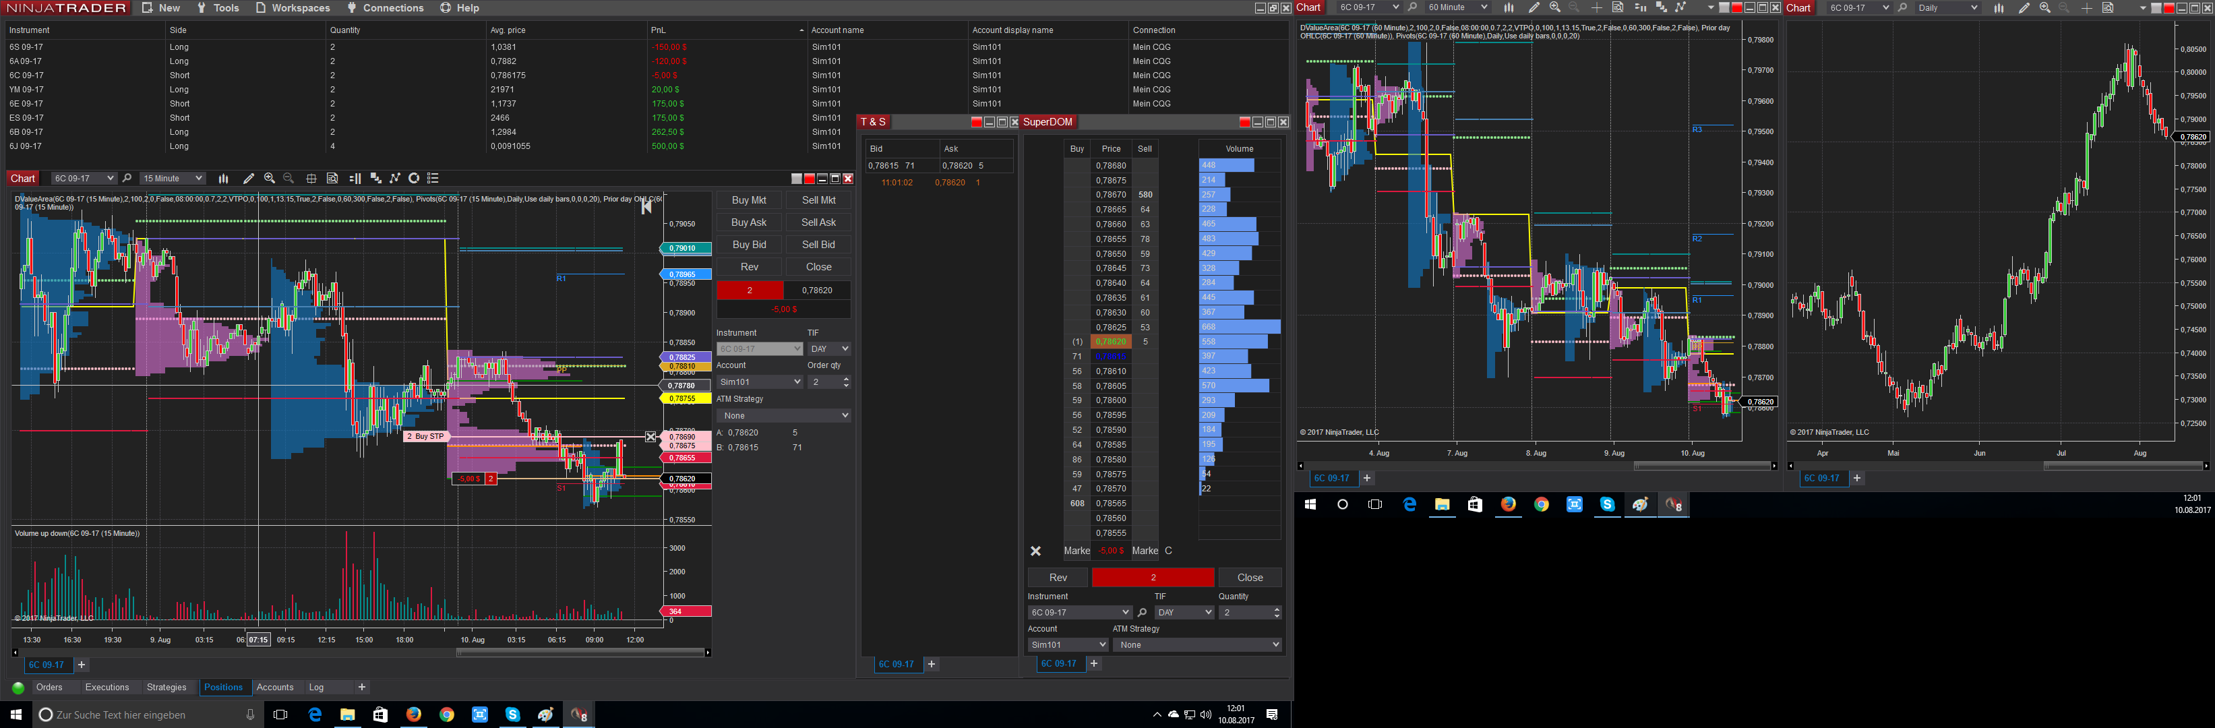Open bar style icon in the 60 Minute chart
Image resolution: width=2215 pixels, height=728 pixels.
tap(1509, 7)
